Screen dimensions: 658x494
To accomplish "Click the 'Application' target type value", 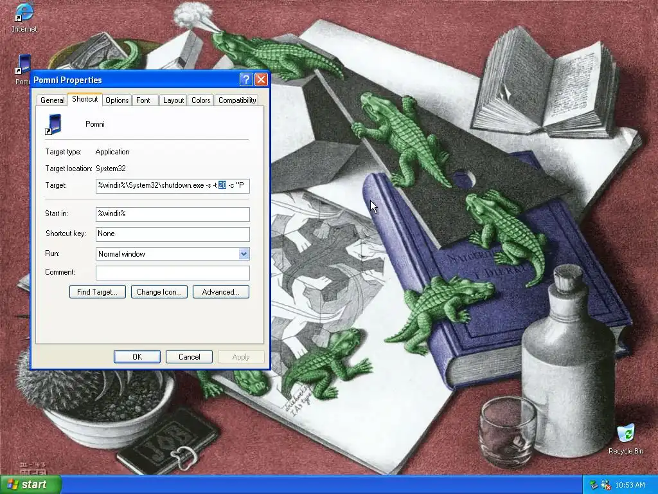I will [x=112, y=152].
